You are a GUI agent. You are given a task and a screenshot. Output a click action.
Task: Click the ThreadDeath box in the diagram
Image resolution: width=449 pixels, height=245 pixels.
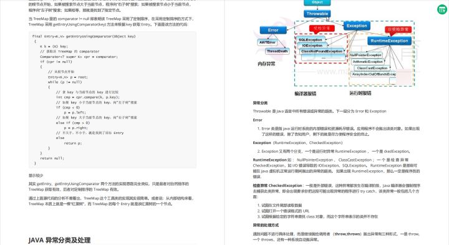tap(277, 51)
